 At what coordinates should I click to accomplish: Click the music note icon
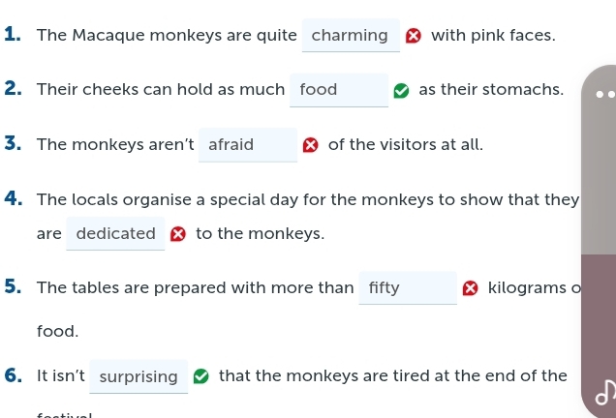click(x=604, y=393)
